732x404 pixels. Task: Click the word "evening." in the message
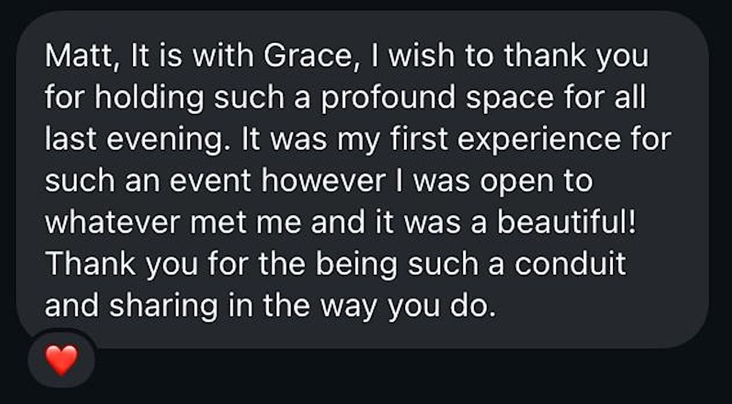pyautogui.click(x=162, y=141)
